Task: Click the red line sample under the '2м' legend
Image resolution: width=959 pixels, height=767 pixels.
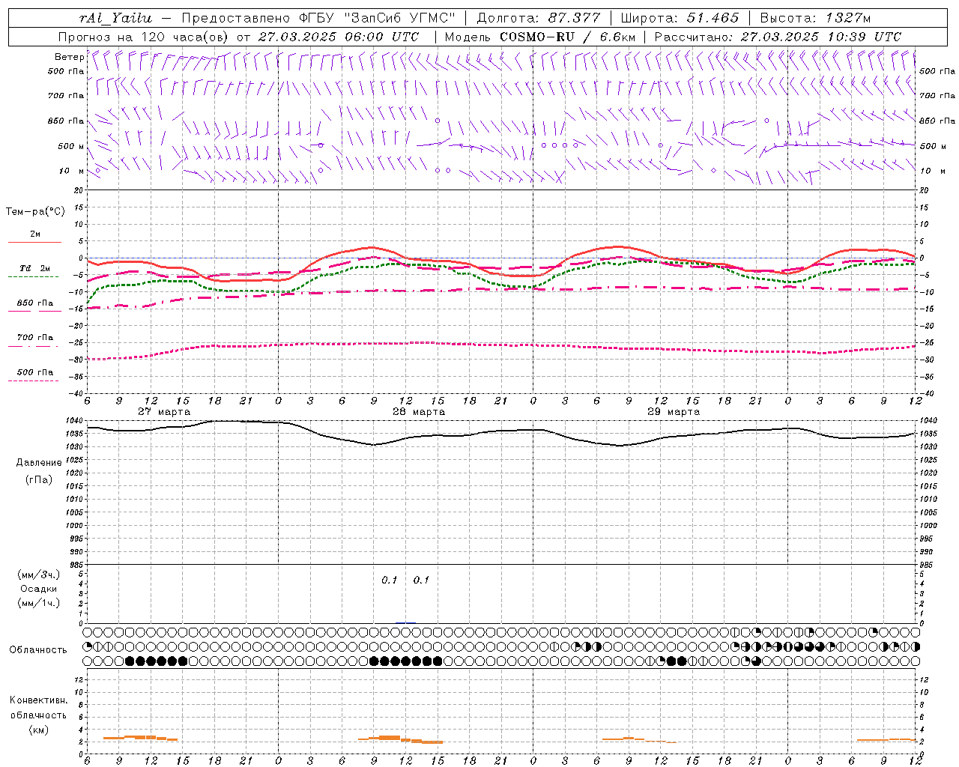Action: coord(34,243)
